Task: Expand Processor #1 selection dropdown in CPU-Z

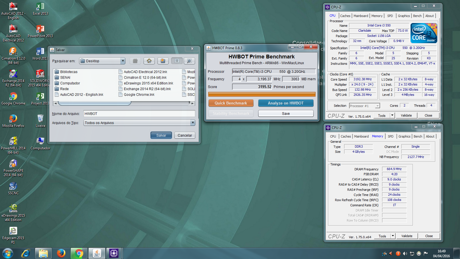Action: point(377,106)
